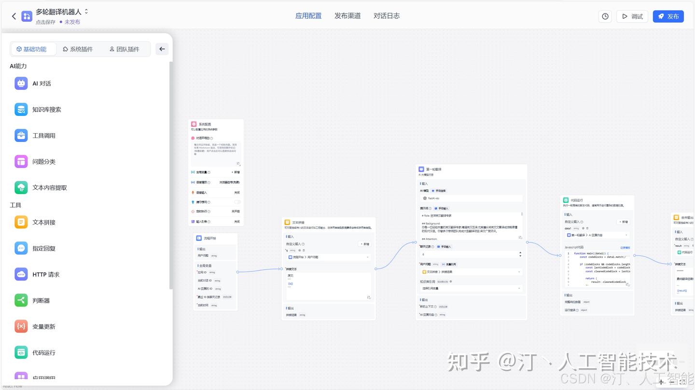Viewport: 695px width, 390px height.
Task: Select the 判断器 node icon
Action: 21,300
